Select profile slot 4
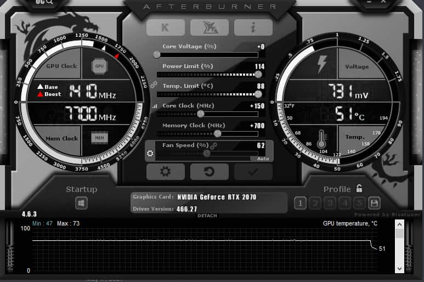The height and width of the screenshot is (282, 424). point(345,203)
